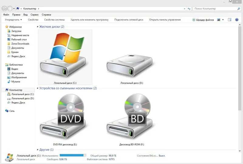
Task: Open Локальный диск (C:) in navigation tree
Action: (21, 94)
